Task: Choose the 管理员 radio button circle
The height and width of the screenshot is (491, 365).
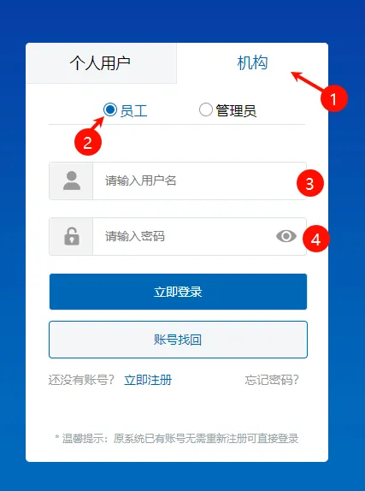Action: tap(206, 109)
